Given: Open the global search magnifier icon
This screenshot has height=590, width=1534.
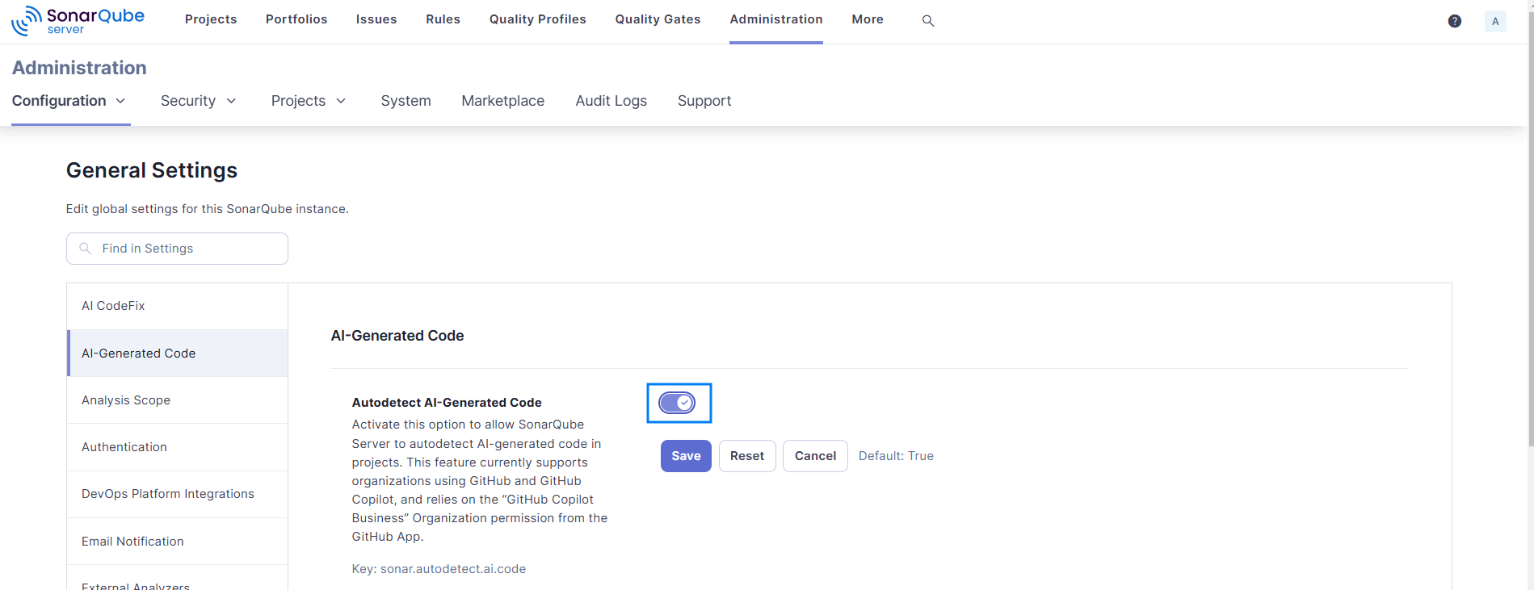Looking at the screenshot, I should (x=928, y=21).
